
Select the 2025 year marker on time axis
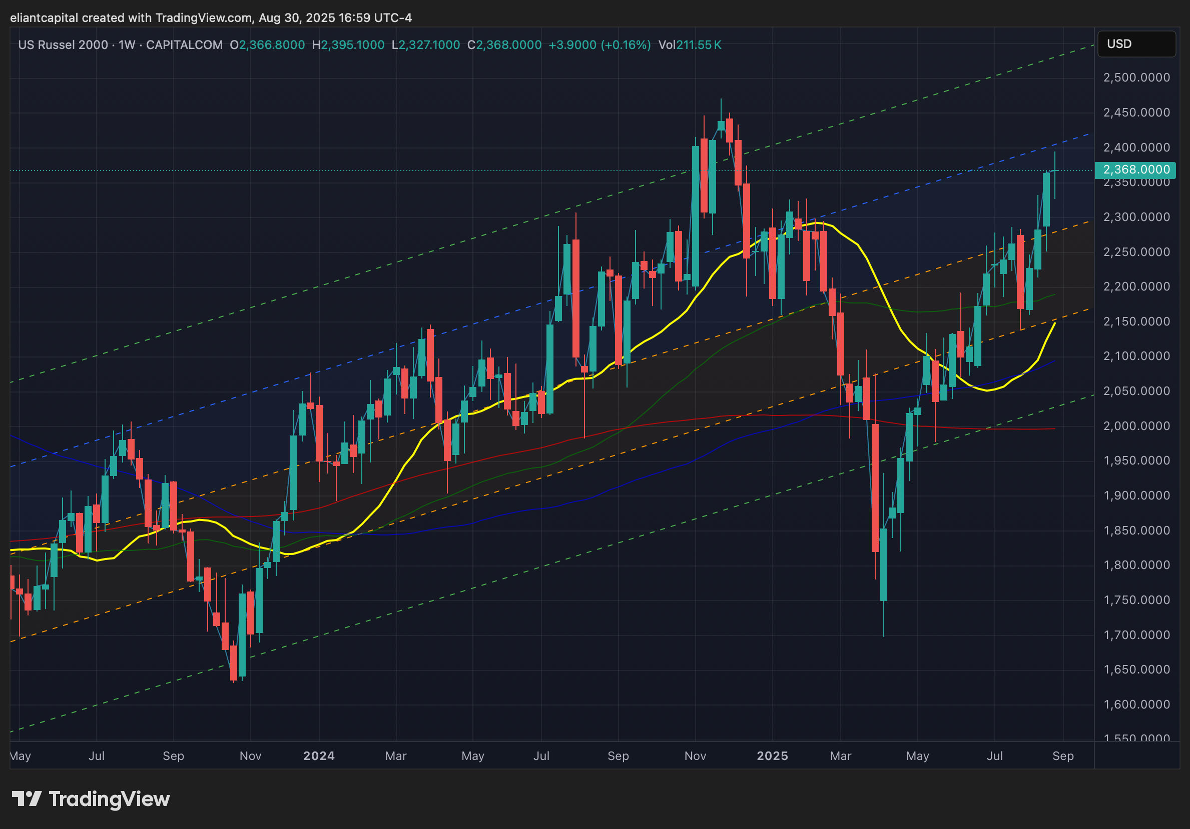772,756
